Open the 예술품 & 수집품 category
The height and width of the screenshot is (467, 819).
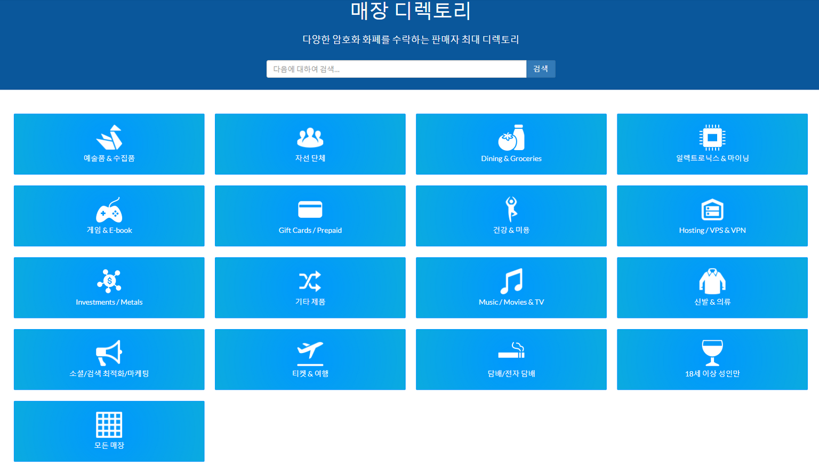109,144
